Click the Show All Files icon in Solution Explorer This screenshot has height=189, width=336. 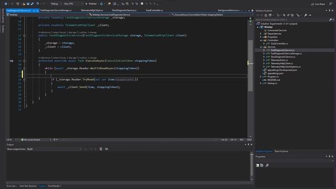[292, 15]
